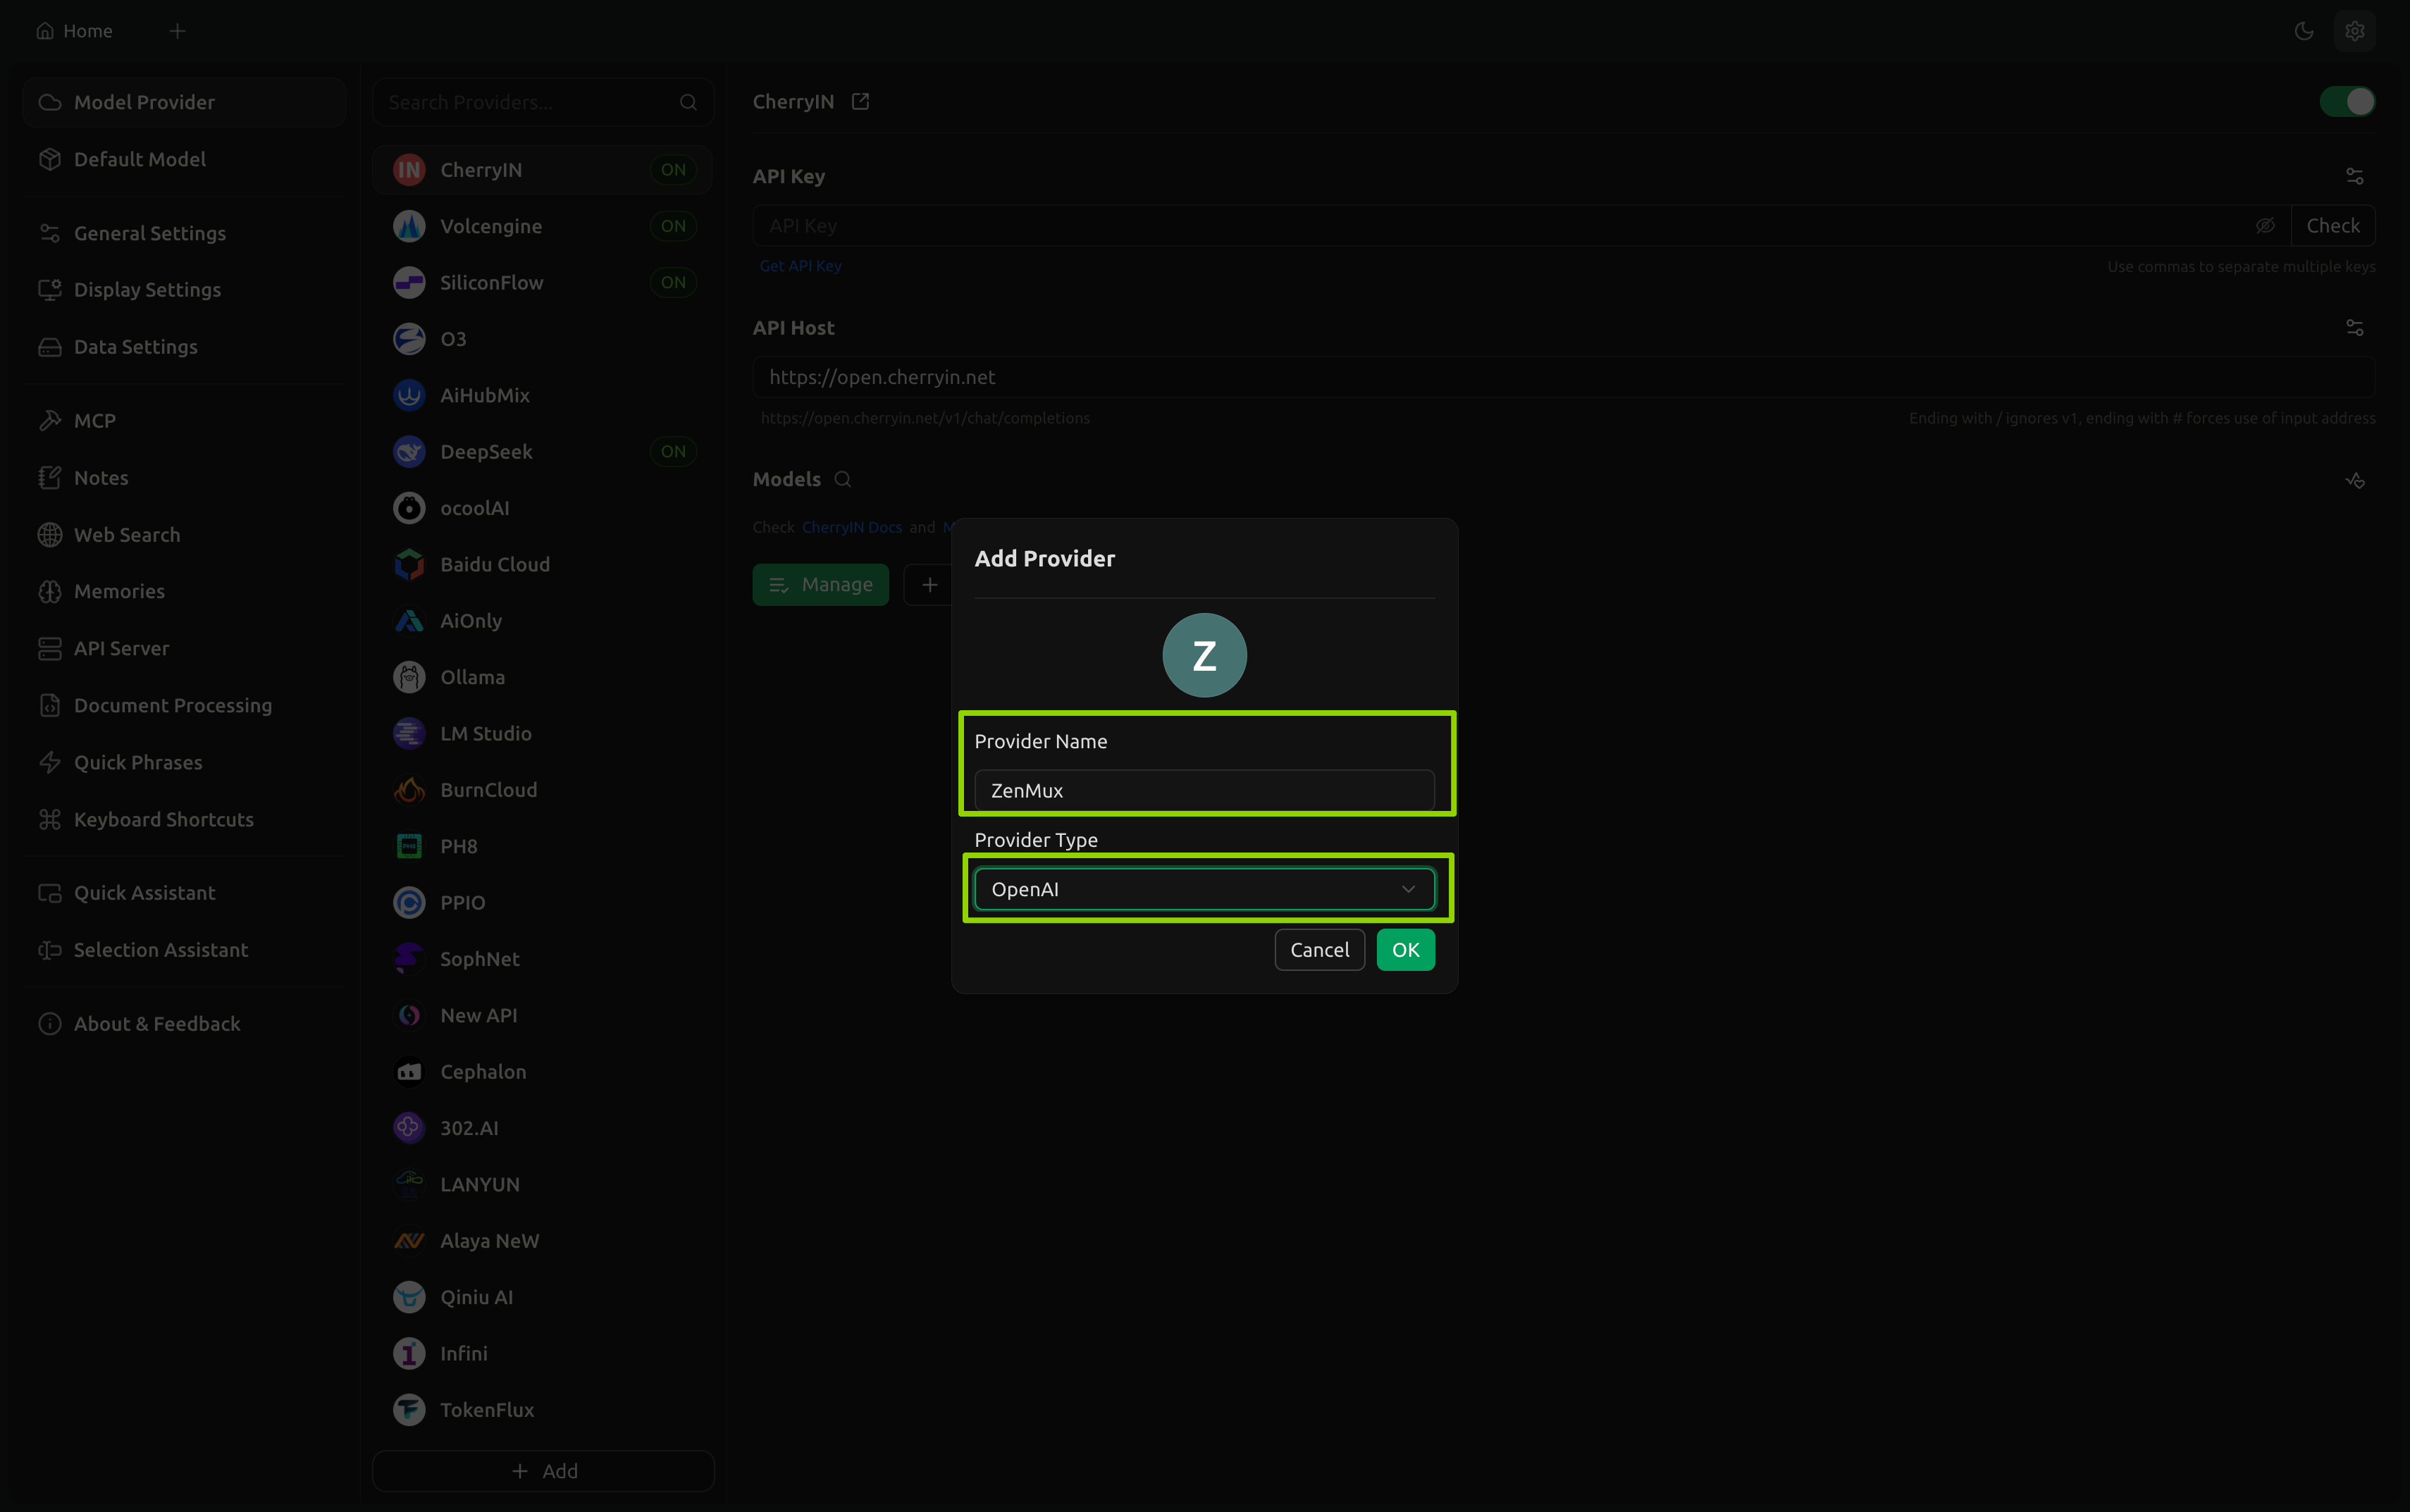Go to General Settings
The width and height of the screenshot is (2410, 1512).
(x=184, y=233)
